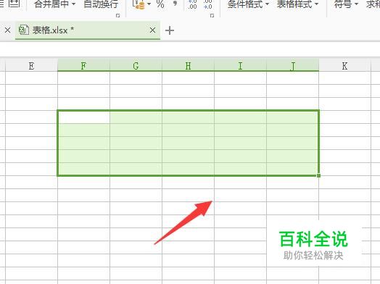Click the increase decimal places icon
The width and height of the screenshot is (380, 284).
click(192, 4)
